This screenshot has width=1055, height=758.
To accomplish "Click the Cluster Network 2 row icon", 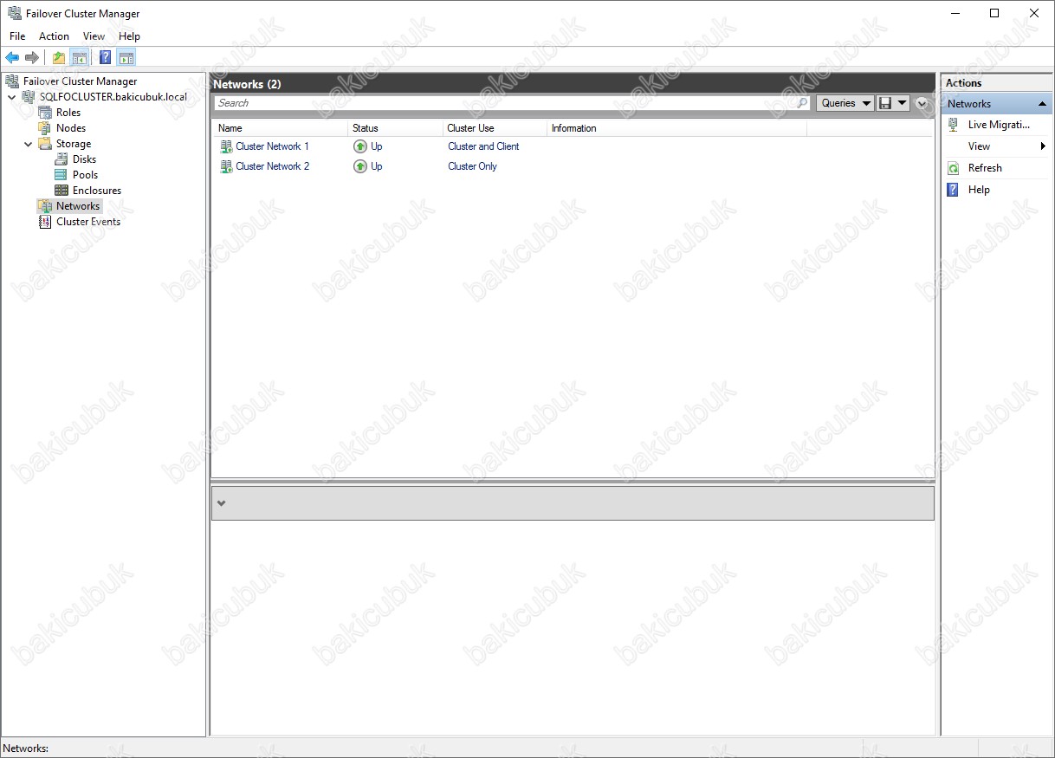I will [226, 166].
